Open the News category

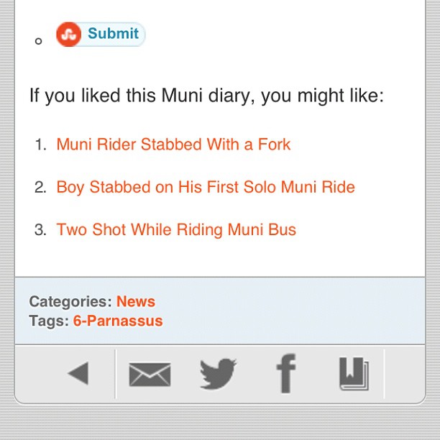pos(136,301)
